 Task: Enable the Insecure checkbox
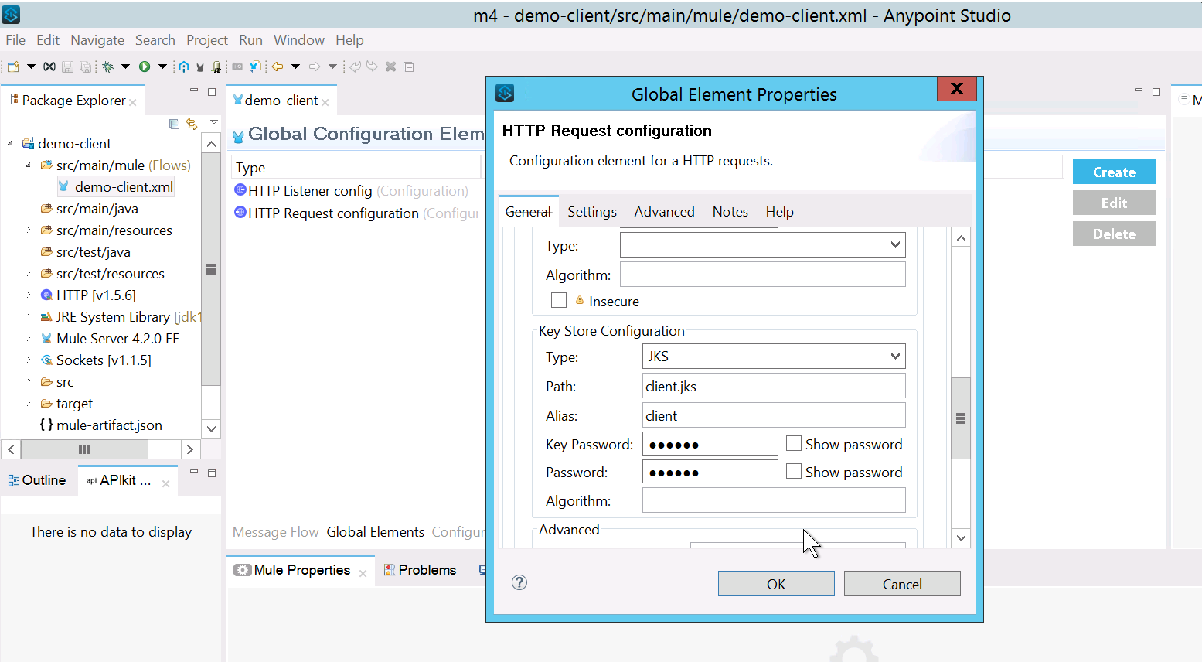click(559, 300)
